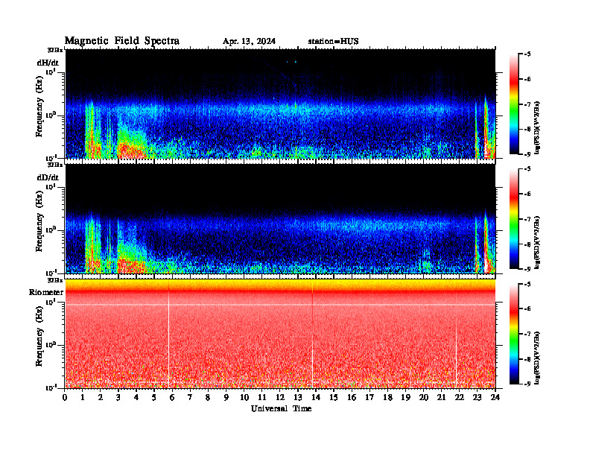The image size is (590, 456).
Task: Click hour "15" on the Universal Time axis
Action: 334,397
